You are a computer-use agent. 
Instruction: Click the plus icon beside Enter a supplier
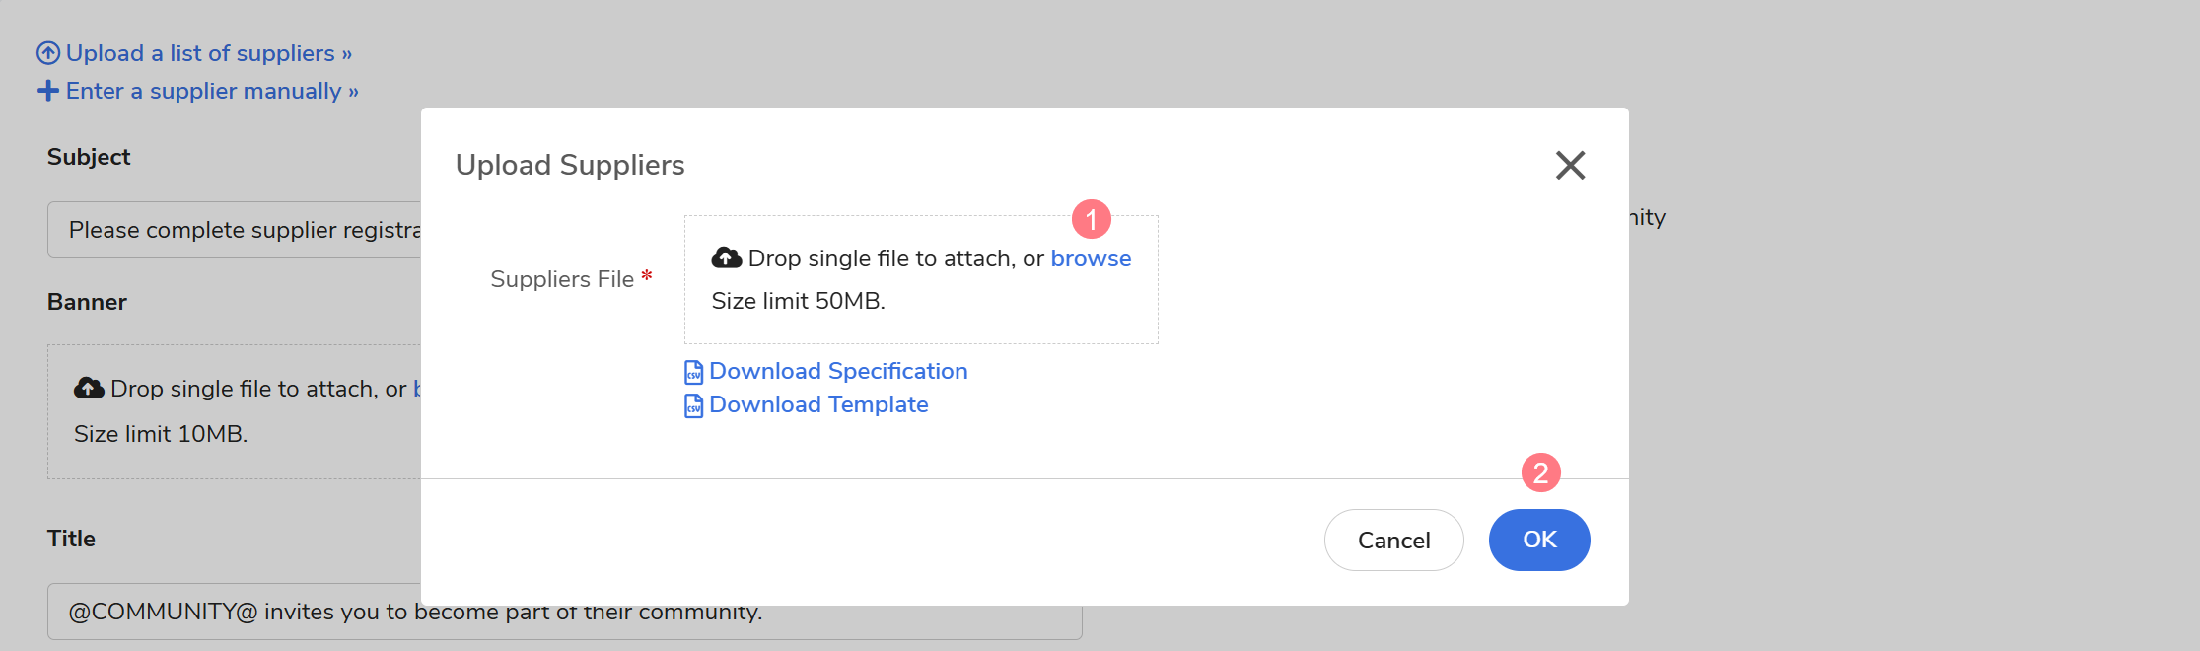48,91
